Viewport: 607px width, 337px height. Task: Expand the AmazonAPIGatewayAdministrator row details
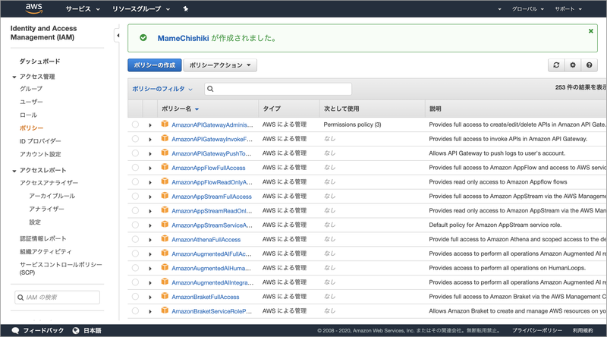pyautogui.click(x=150, y=125)
